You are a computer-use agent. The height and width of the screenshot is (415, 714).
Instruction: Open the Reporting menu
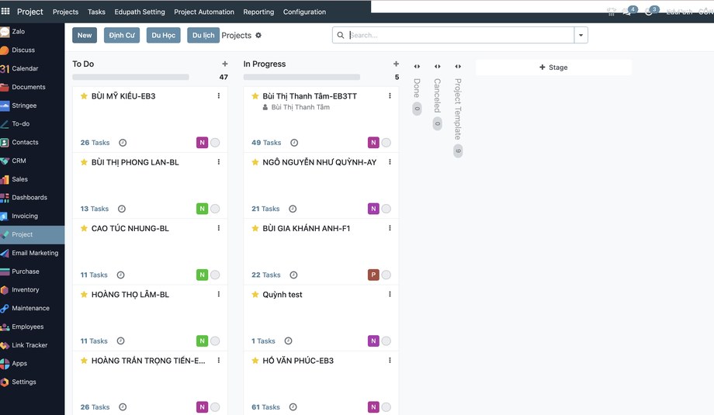coord(258,12)
